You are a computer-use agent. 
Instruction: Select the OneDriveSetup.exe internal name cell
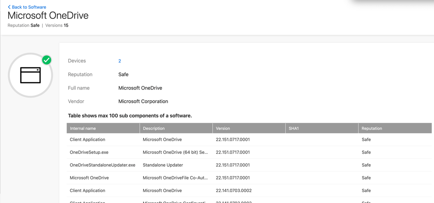(x=89, y=152)
